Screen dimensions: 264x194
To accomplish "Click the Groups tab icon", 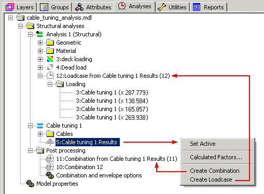I will pos(44,7).
